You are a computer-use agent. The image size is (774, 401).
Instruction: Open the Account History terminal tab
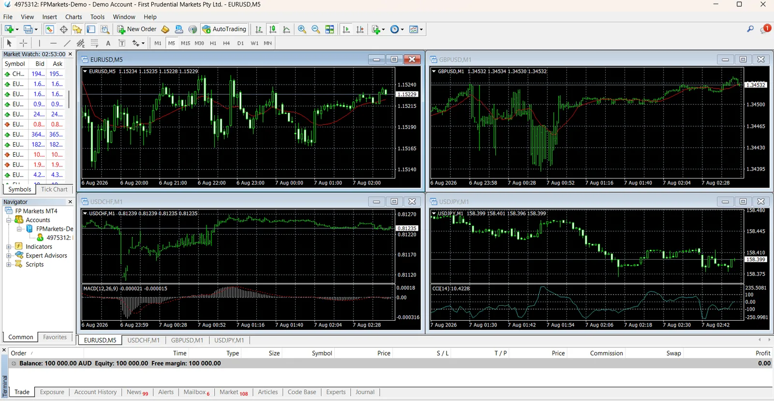pyautogui.click(x=95, y=392)
